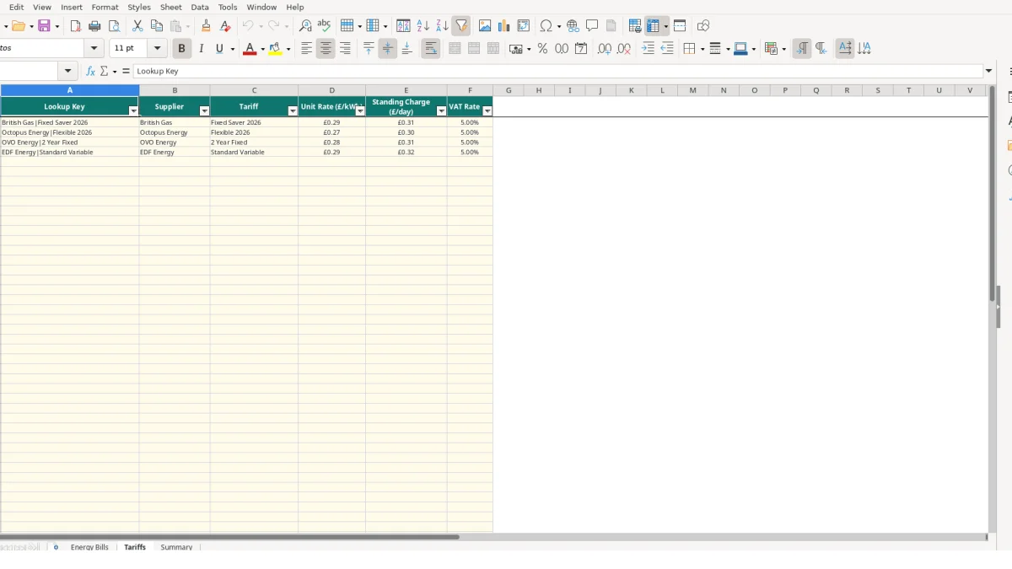
Task: Decrease indent
Action: (x=667, y=49)
